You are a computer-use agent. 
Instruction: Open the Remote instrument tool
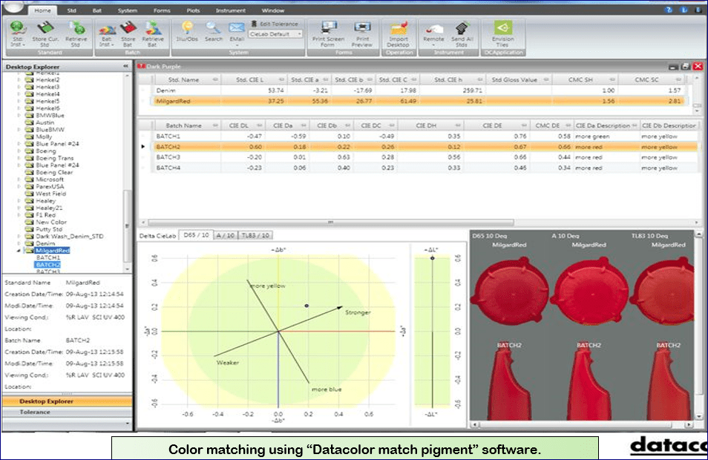tap(433, 34)
